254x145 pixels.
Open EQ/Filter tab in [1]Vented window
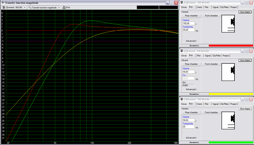224,7
